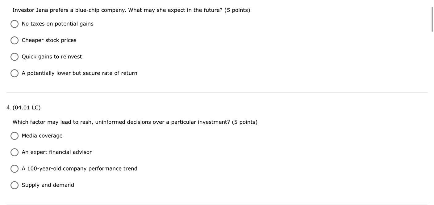Pick "A potentially lower but secure rate of return"
The height and width of the screenshot is (205, 434).
coord(15,73)
